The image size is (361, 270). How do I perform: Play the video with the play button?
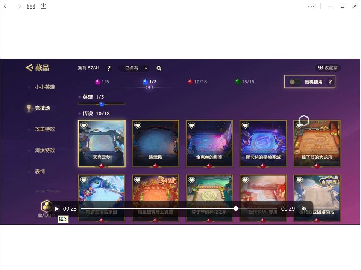pos(57,209)
